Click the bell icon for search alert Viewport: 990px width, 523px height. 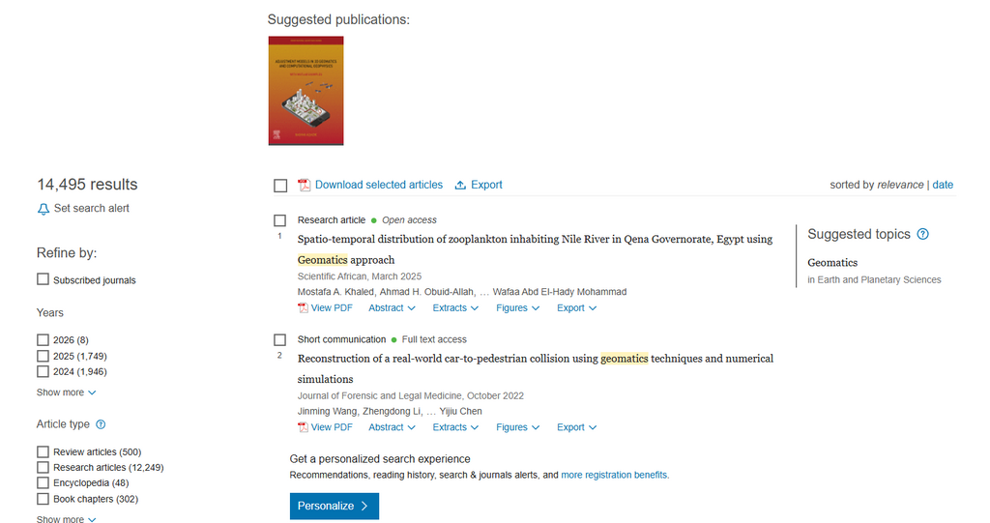pyautogui.click(x=43, y=209)
